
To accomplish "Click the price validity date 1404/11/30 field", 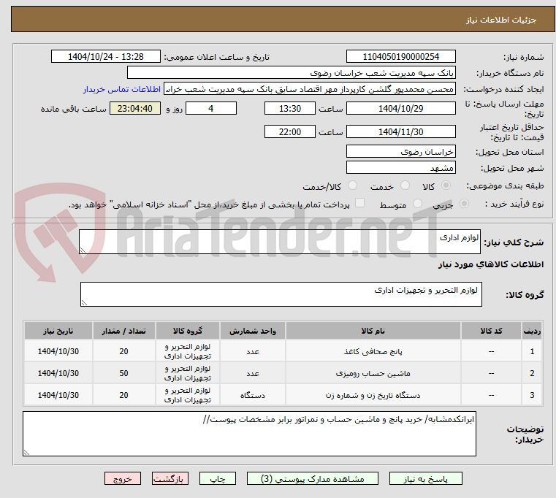I will click(x=400, y=131).
